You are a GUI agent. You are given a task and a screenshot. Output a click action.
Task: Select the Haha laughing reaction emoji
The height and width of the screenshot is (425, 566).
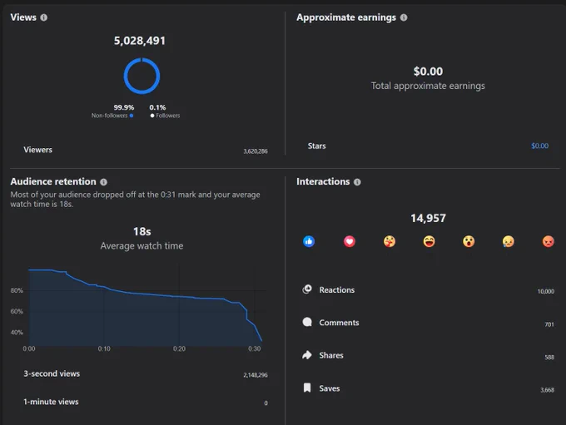429,241
